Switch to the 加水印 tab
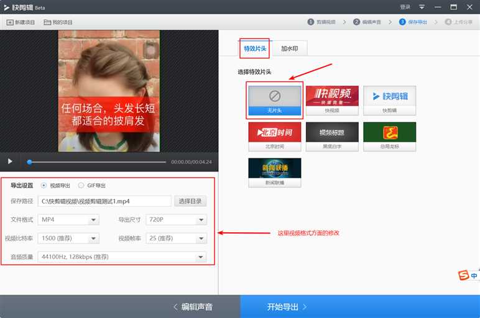The height and width of the screenshot is (318, 480). 290,48
